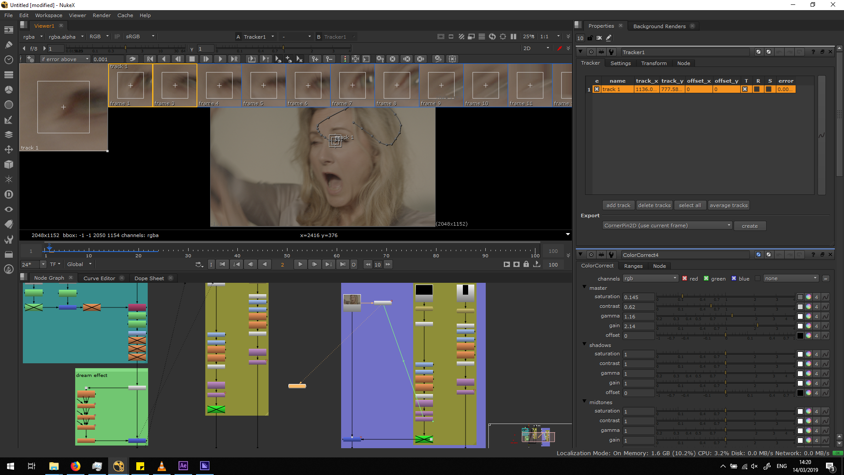Open the Render menu
Image resolution: width=844 pixels, height=475 pixels.
pos(102,15)
